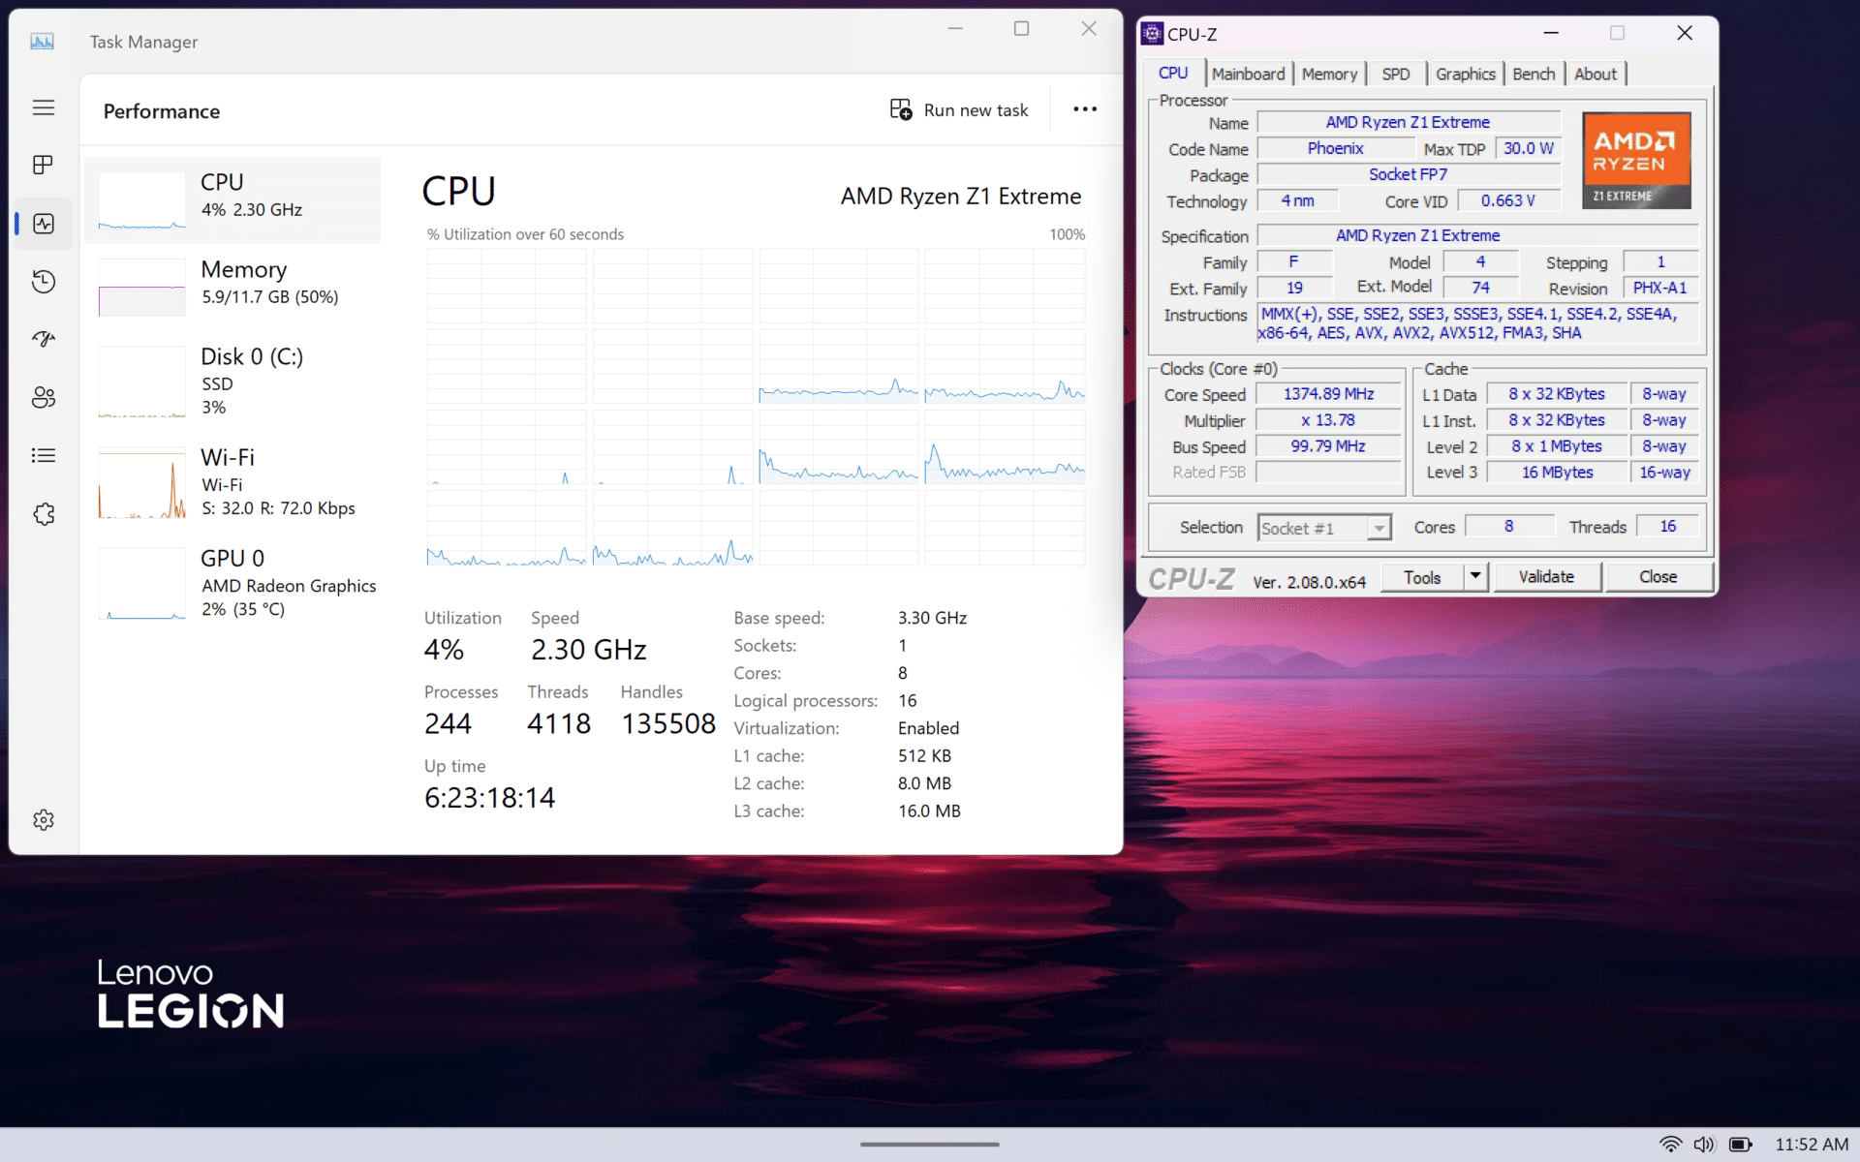Click the Memory usage mini graph thumbnail
This screenshot has width=1860, height=1162.
[x=142, y=287]
